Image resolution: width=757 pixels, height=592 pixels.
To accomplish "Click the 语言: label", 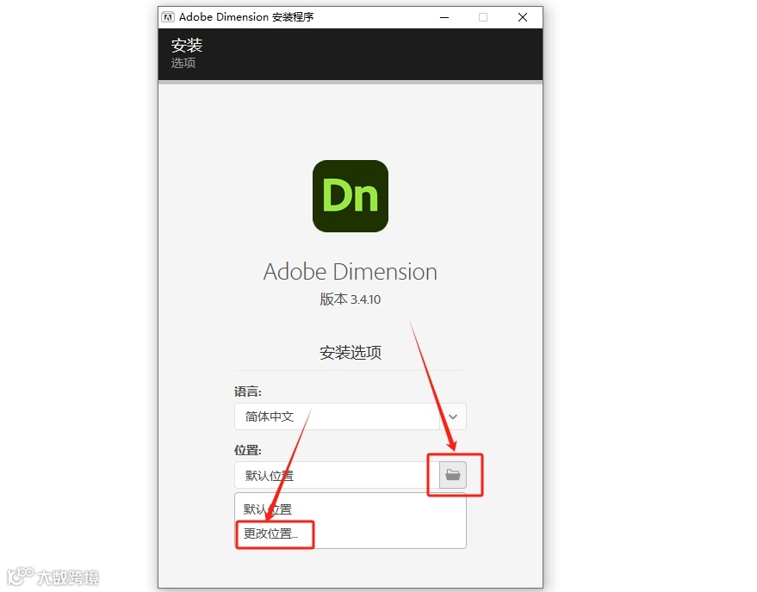I will [x=248, y=392].
